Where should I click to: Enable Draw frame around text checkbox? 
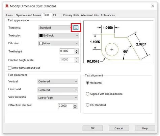point(9,68)
